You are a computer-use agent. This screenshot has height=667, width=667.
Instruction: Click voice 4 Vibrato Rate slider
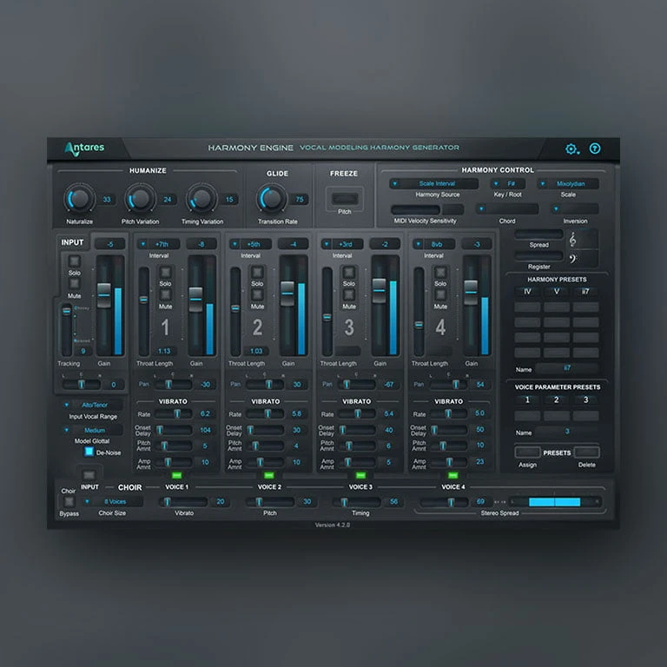tap(449, 413)
